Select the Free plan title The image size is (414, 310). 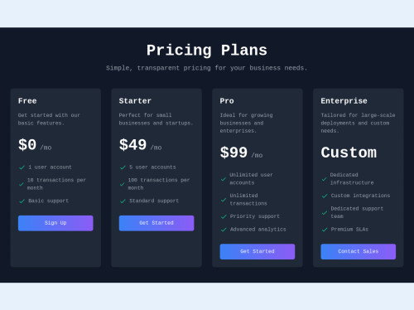point(27,101)
